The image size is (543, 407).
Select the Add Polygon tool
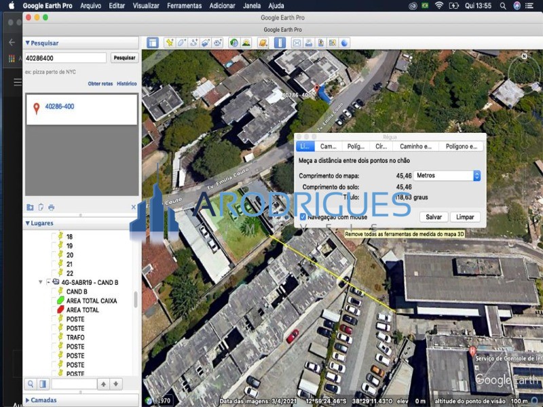click(x=182, y=43)
